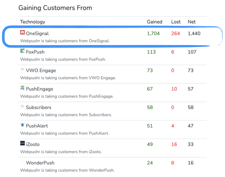225x177 pixels.
Task: Click description 'Webpushr is taking customers from OneSignal.'
Action: click(65, 41)
